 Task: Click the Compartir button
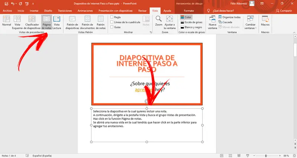pyautogui.click(x=284, y=11)
